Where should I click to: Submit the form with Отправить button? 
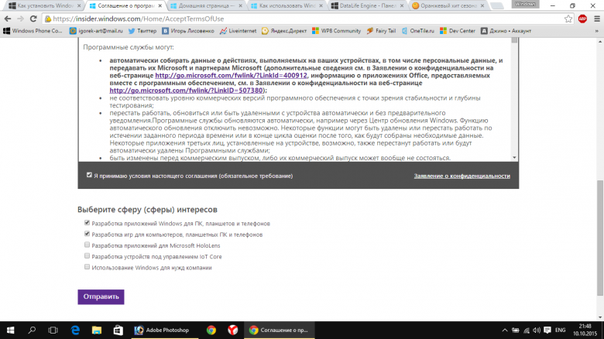click(101, 296)
